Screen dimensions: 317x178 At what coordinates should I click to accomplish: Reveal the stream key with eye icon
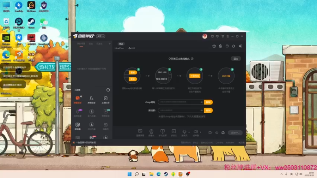[201, 110]
